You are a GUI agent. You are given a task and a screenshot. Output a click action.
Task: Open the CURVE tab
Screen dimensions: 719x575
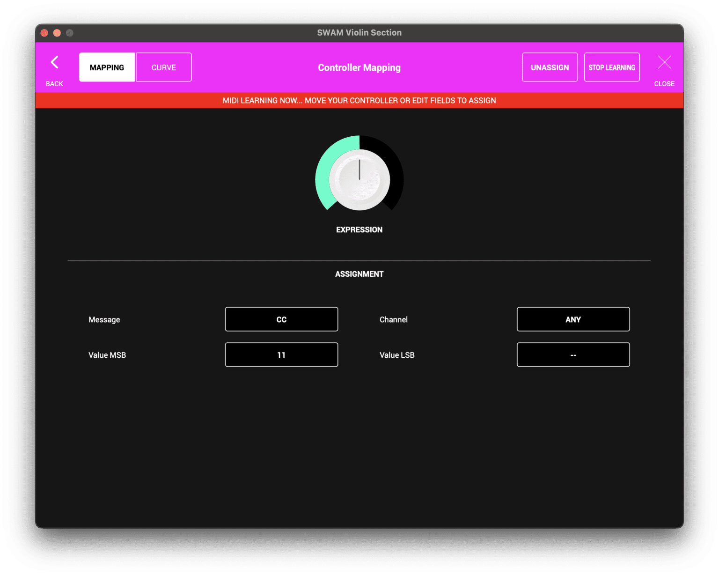click(x=164, y=67)
